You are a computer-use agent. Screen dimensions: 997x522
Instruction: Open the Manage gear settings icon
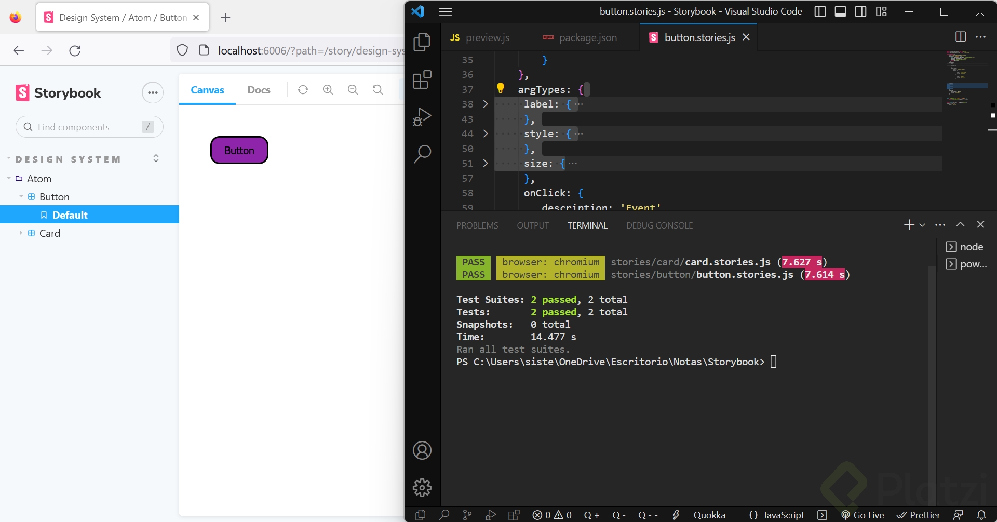[x=422, y=487]
